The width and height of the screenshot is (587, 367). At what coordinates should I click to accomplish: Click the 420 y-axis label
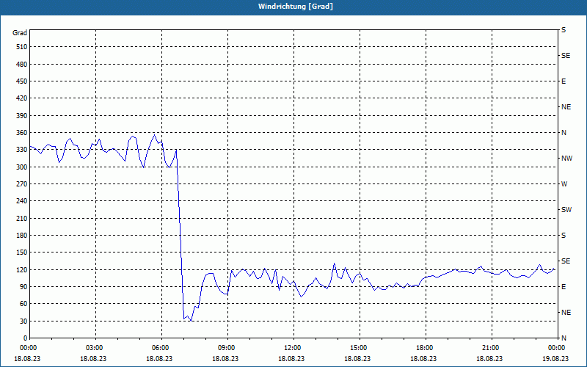(x=21, y=98)
